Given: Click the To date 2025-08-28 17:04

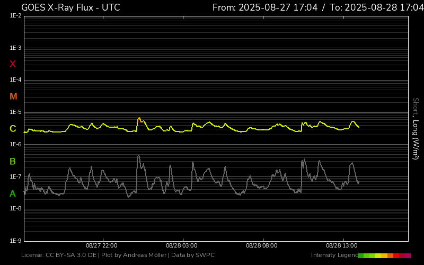Looking at the screenshot, I should tap(376, 7).
